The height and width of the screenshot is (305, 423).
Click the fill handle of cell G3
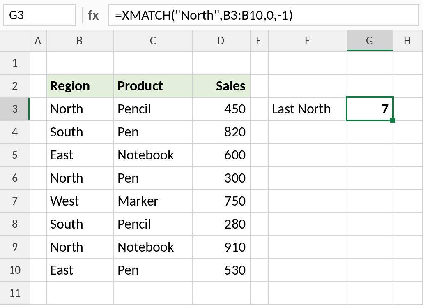[x=393, y=120]
